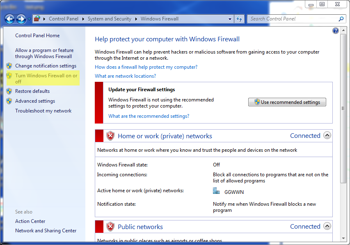350x245 pixels.
Task: Expand arrow after System and Security breadcrumb
Action: (136, 19)
